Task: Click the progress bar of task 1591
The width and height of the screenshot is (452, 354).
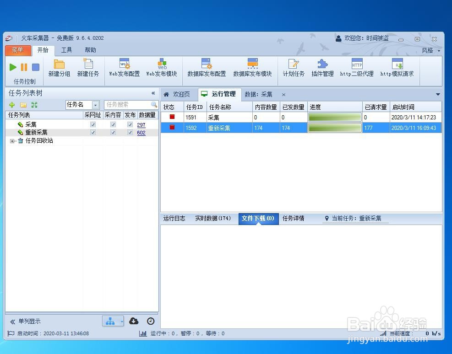Action: (x=335, y=117)
